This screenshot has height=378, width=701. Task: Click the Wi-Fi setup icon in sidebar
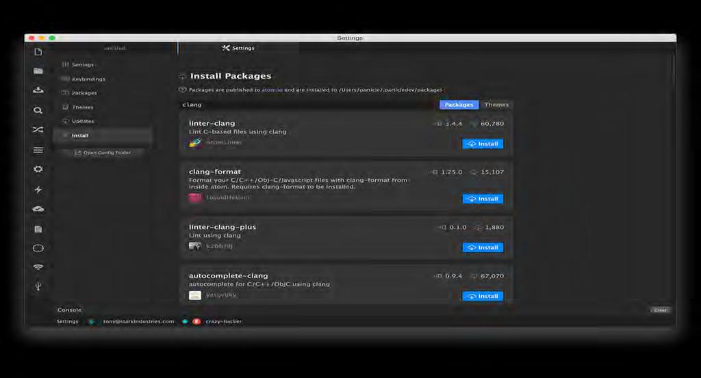38,267
